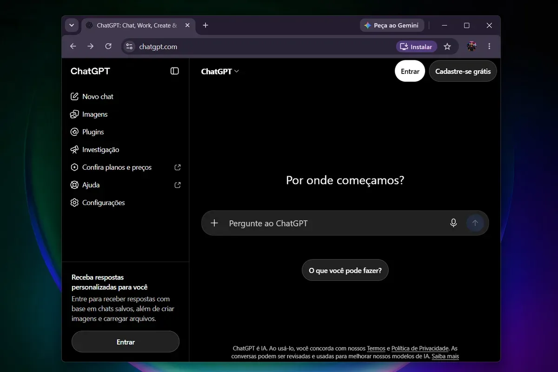This screenshot has width=558, height=372.
Task: Click the white Entrar button at top
Action: pos(410,71)
